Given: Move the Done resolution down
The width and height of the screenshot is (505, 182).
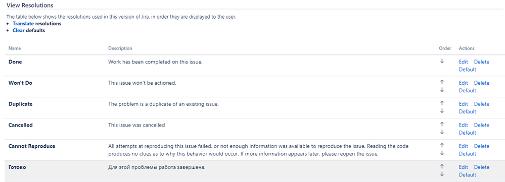Looking at the screenshot, I should point(442,61).
